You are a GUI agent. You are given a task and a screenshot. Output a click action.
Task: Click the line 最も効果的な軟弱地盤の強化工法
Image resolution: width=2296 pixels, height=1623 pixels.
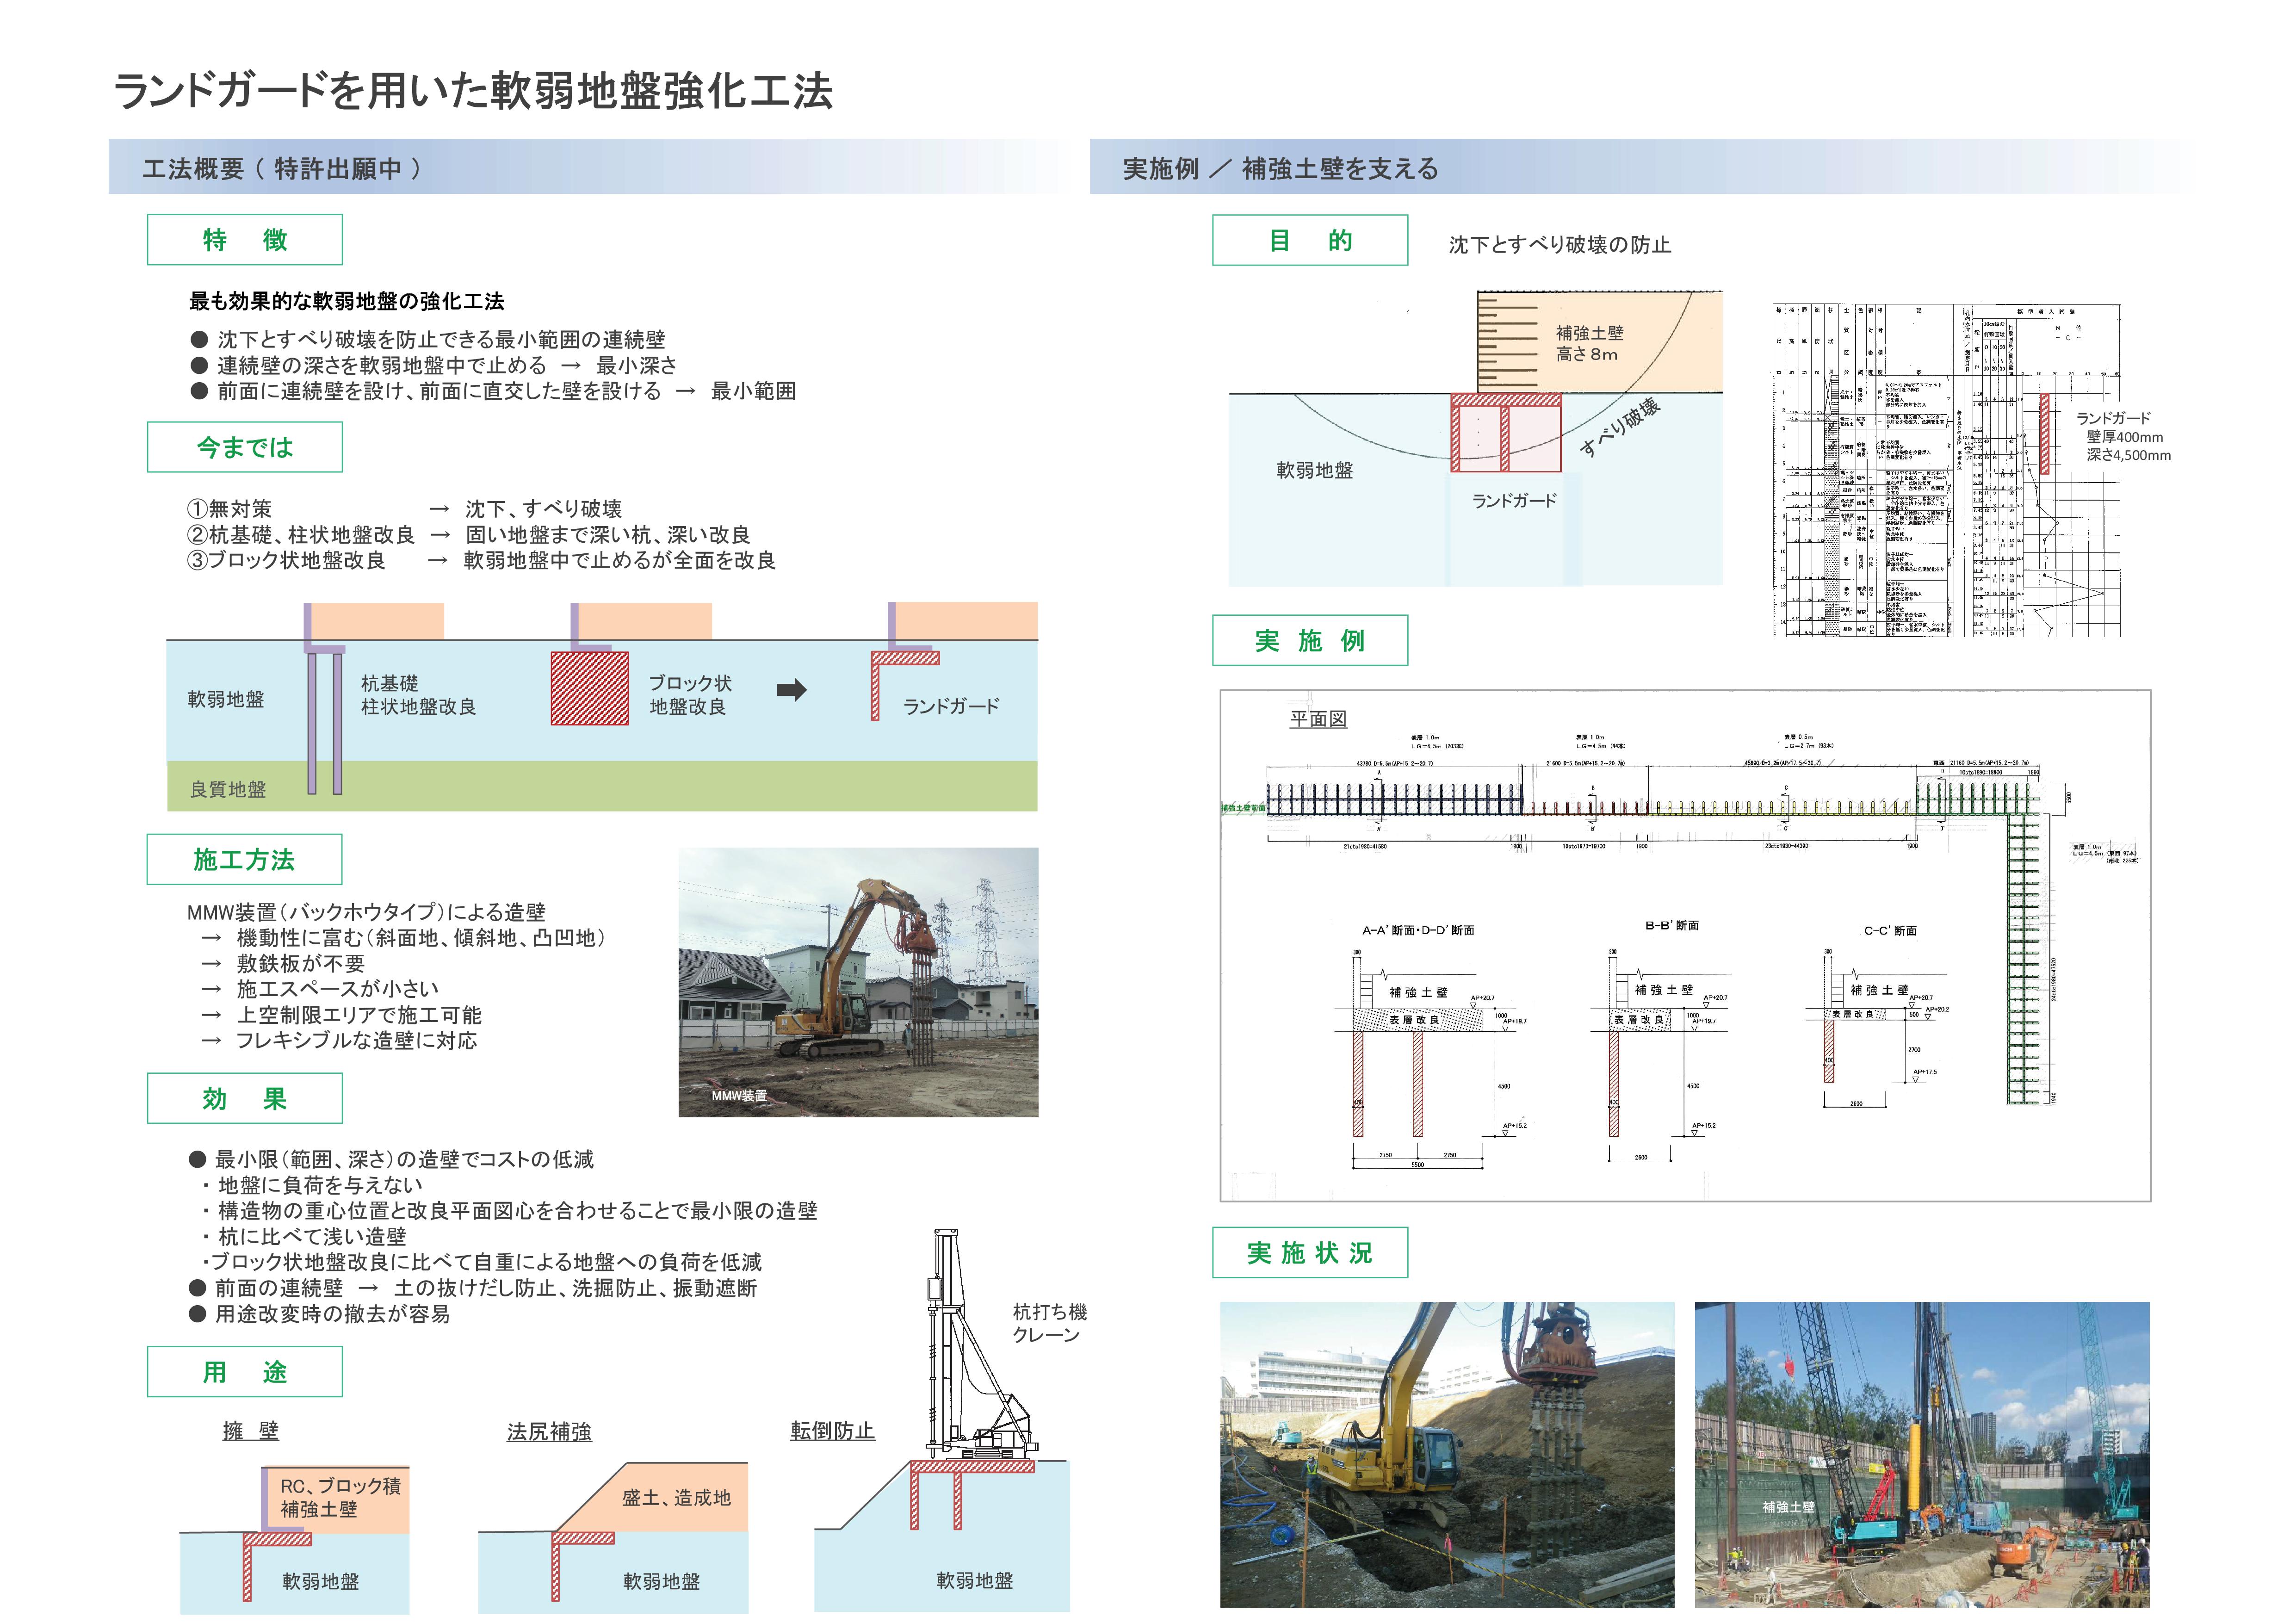tap(347, 301)
